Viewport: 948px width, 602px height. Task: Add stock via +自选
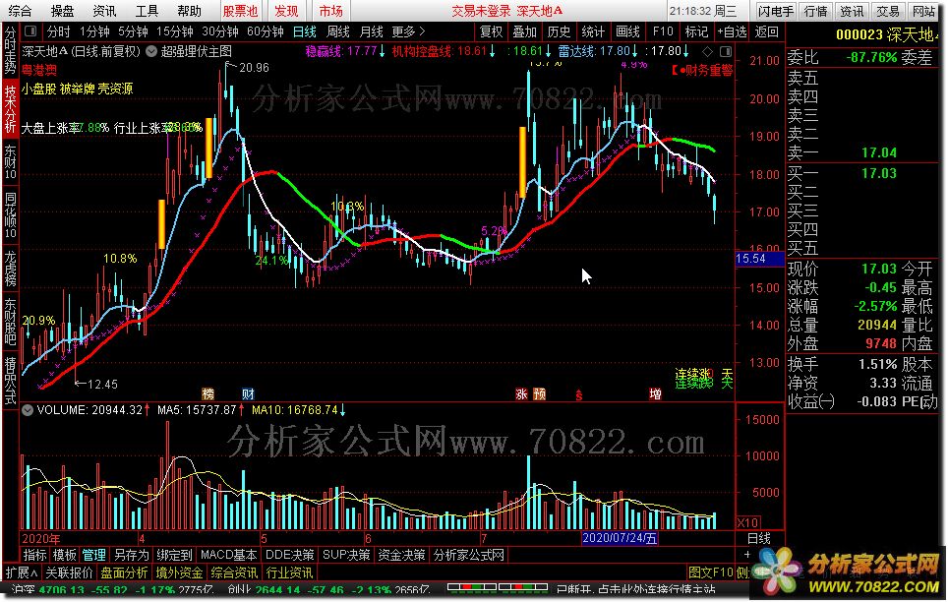732,31
